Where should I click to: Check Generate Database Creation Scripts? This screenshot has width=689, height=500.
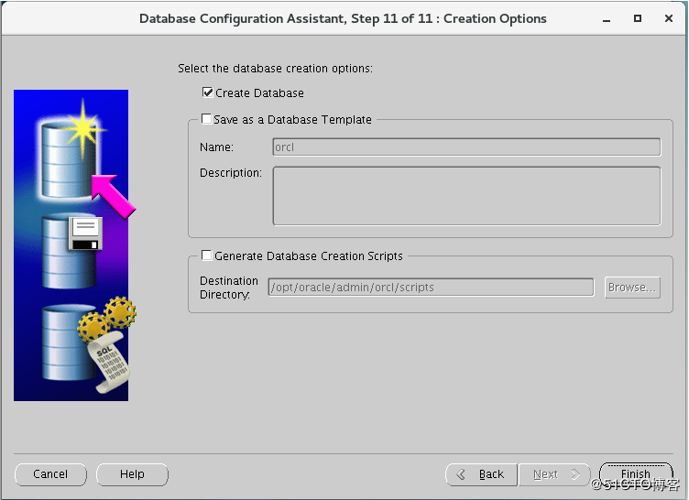pyautogui.click(x=206, y=255)
